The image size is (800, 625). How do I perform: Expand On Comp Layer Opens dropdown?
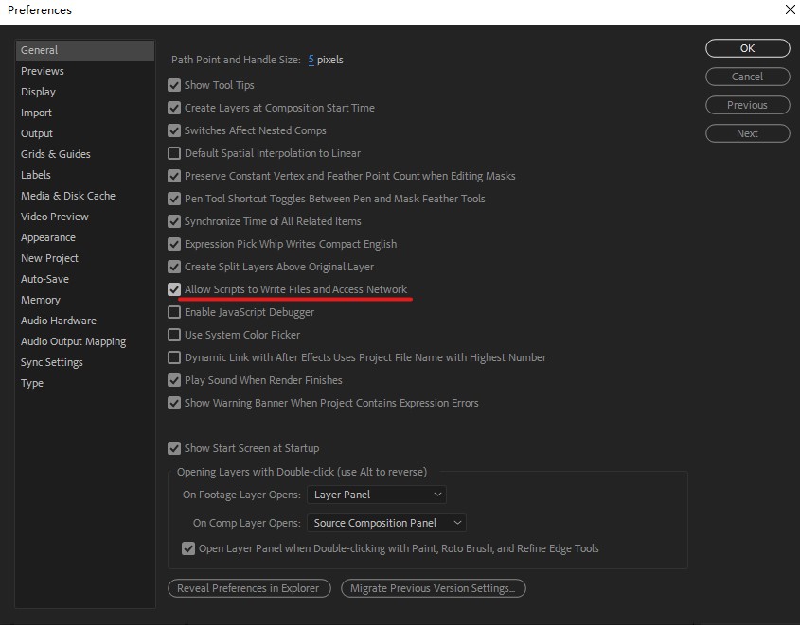[x=386, y=523]
